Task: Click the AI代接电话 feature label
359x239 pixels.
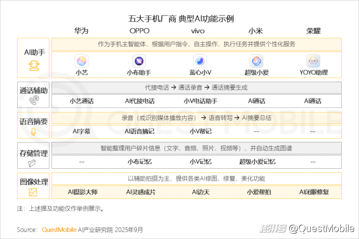Action: 139,101
